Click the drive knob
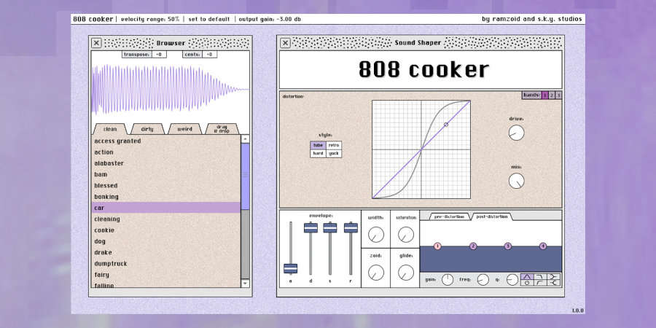The height and width of the screenshot is (328, 656). (516, 133)
